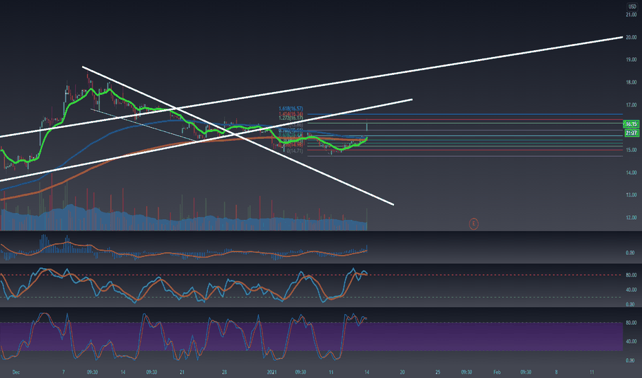Click the '25' date label on time axis

[x=437, y=373]
